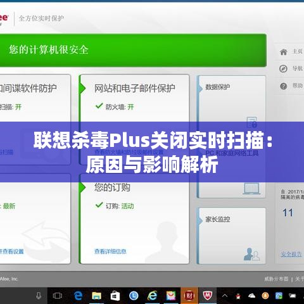Screen dimensions: 304x304
Task: Click the checkmark icon beside 防火墙
Action: pos(99,106)
